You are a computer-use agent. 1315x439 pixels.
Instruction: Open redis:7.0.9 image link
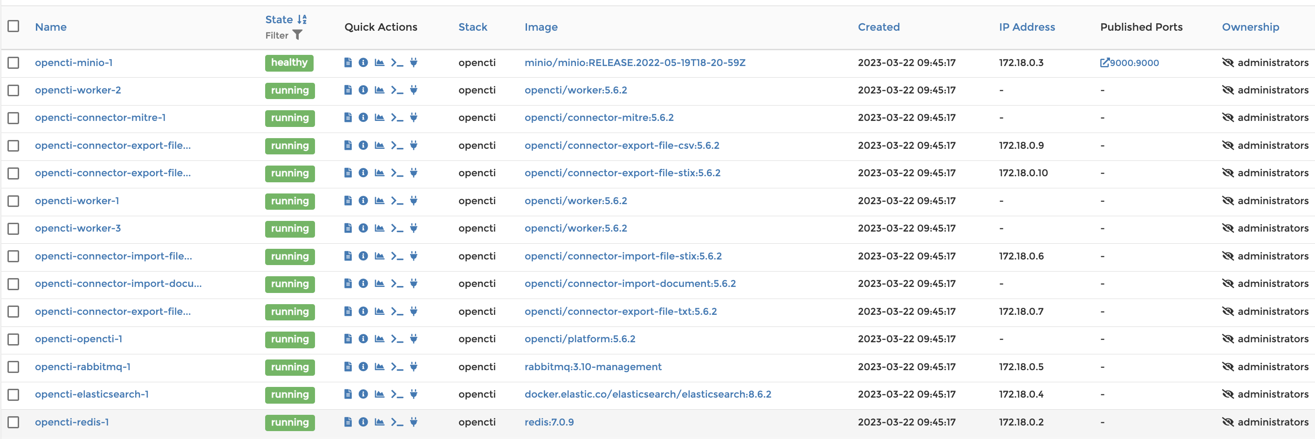coord(549,422)
